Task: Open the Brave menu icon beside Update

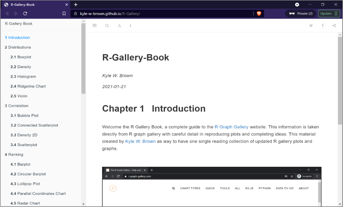Action: point(336,14)
